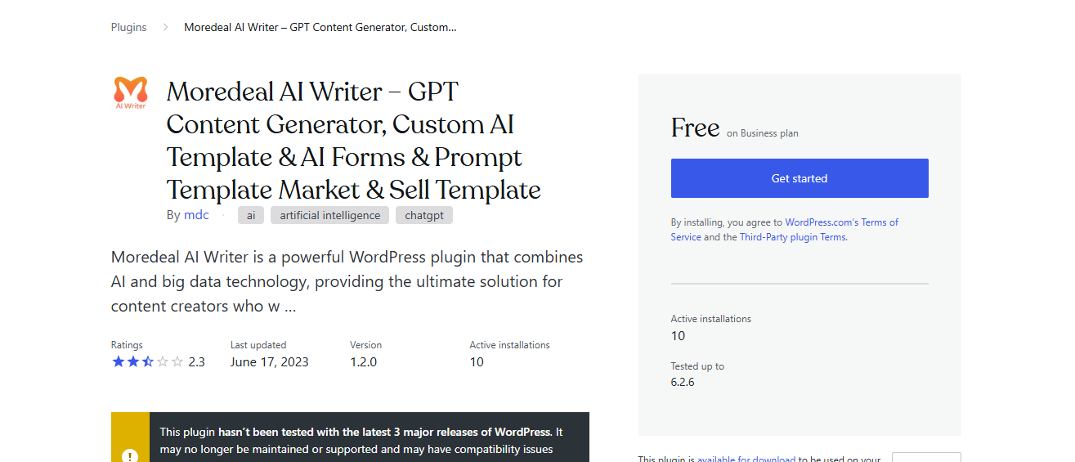Click the 2.3 rating value

coord(196,361)
